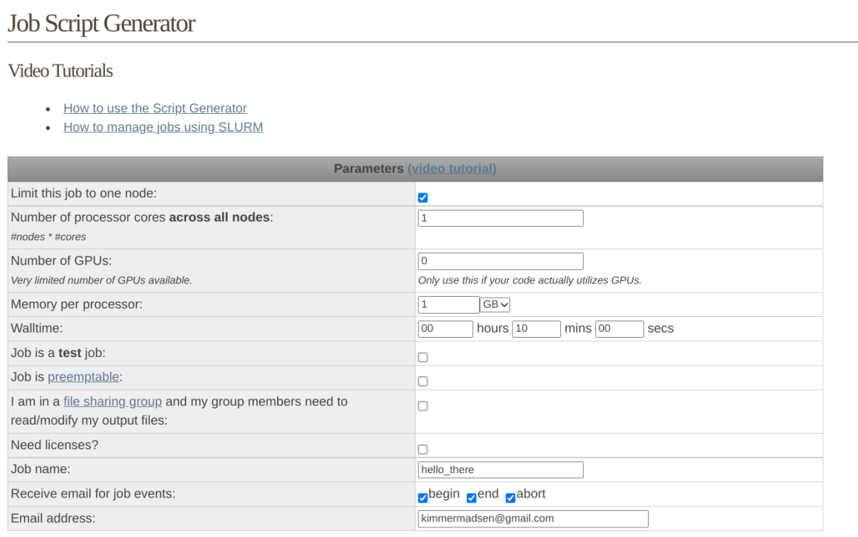Tick the 'Job is preemptable' checkbox
The width and height of the screenshot is (858, 537).
[x=423, y=382]
